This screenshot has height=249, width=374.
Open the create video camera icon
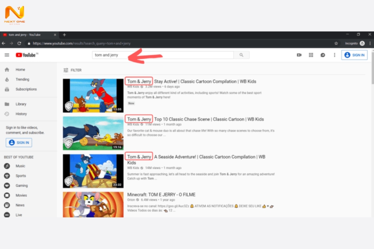tap(299, 55)
